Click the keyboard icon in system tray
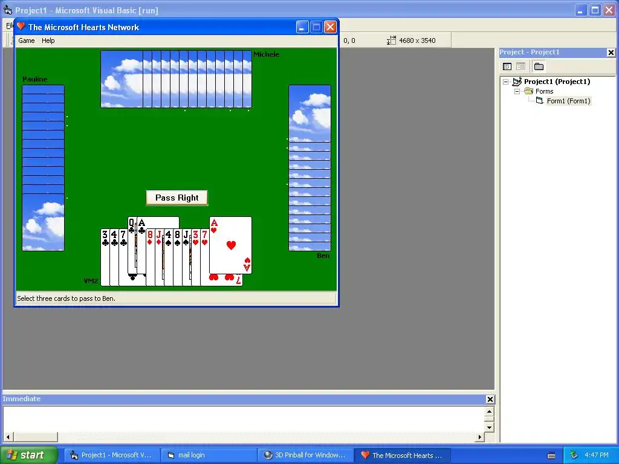This screenshot has width=619, height=464. [551, 456]
